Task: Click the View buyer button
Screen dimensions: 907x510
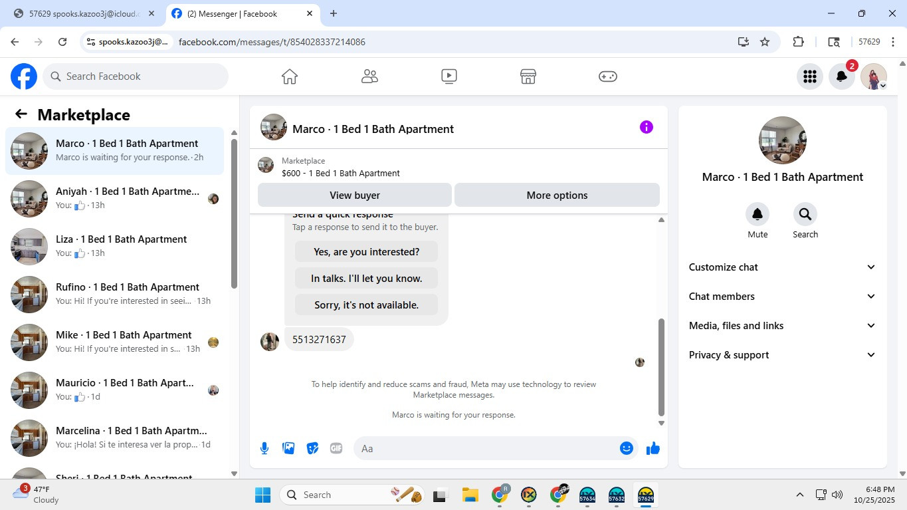Action: pos(355,195)
